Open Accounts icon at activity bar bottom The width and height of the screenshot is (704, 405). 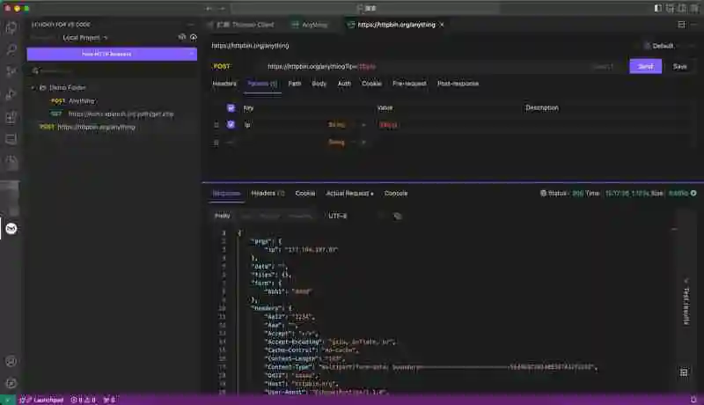(x=11, y=361)
